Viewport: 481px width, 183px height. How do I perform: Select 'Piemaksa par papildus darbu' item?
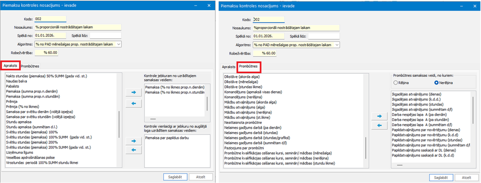coord(167,138)
